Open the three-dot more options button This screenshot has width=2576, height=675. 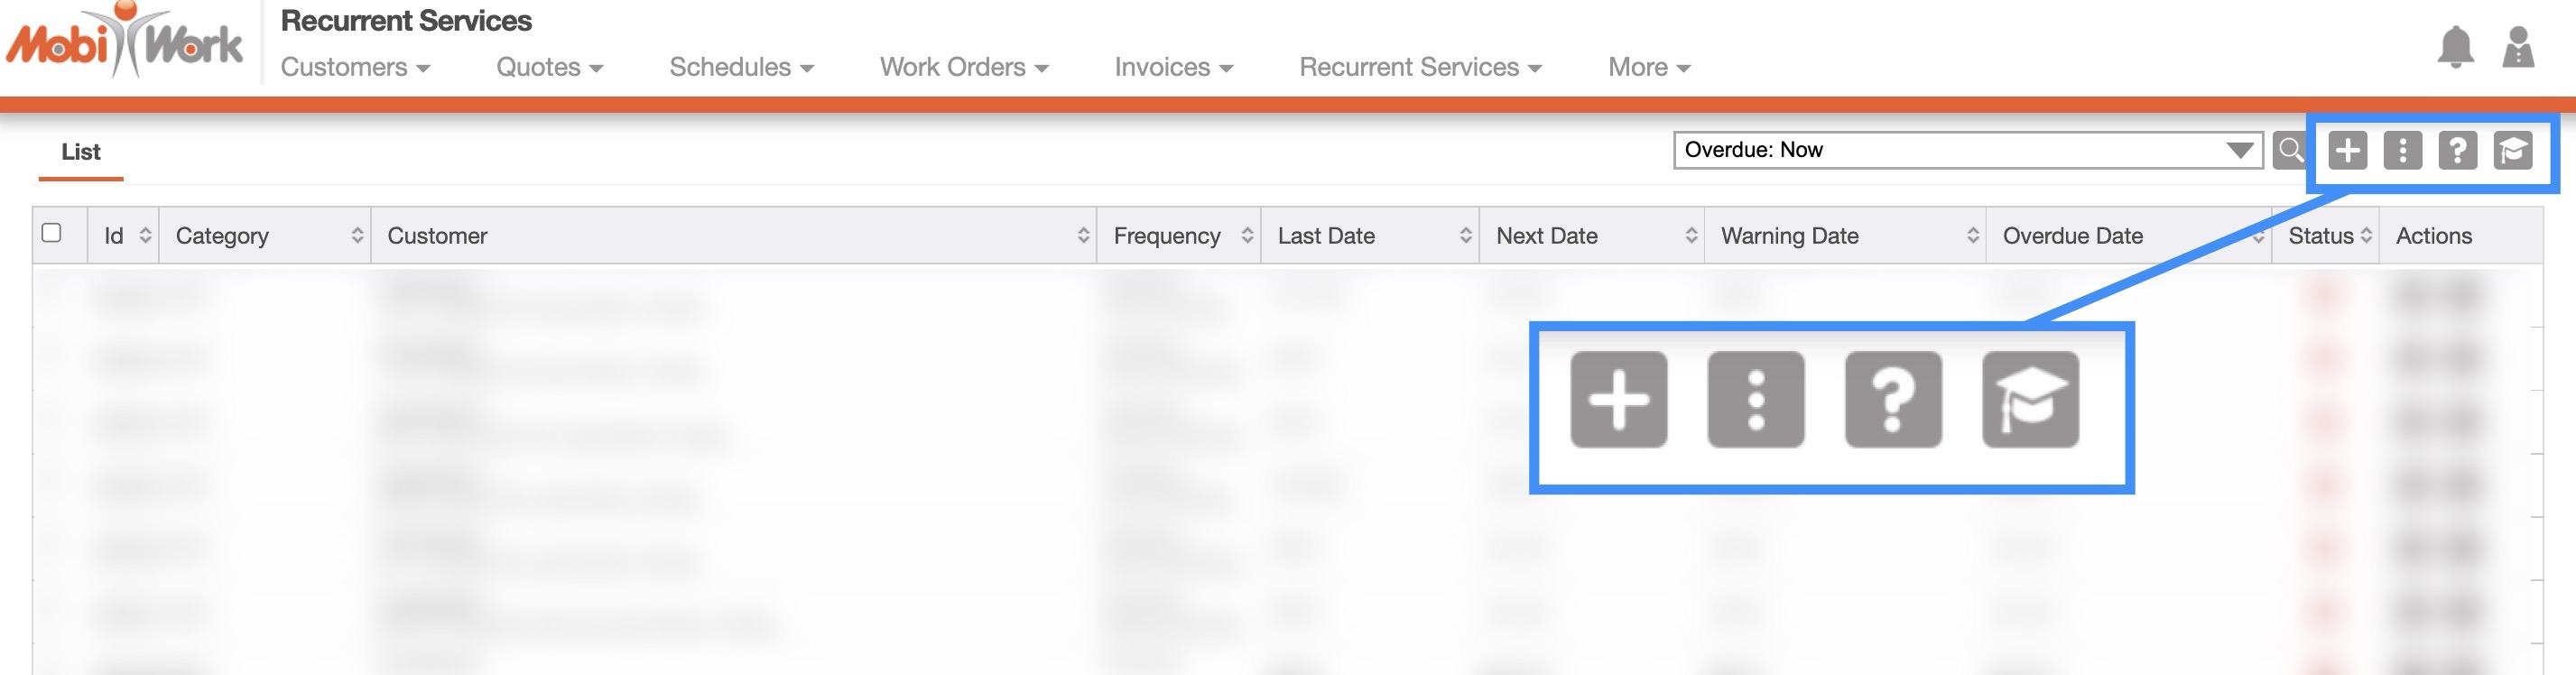point(2402,151)
